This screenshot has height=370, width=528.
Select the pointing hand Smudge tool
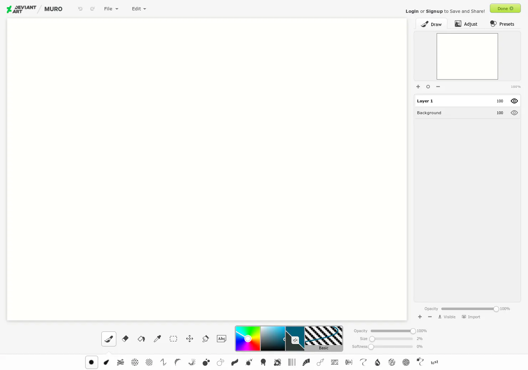coord(205,339)
